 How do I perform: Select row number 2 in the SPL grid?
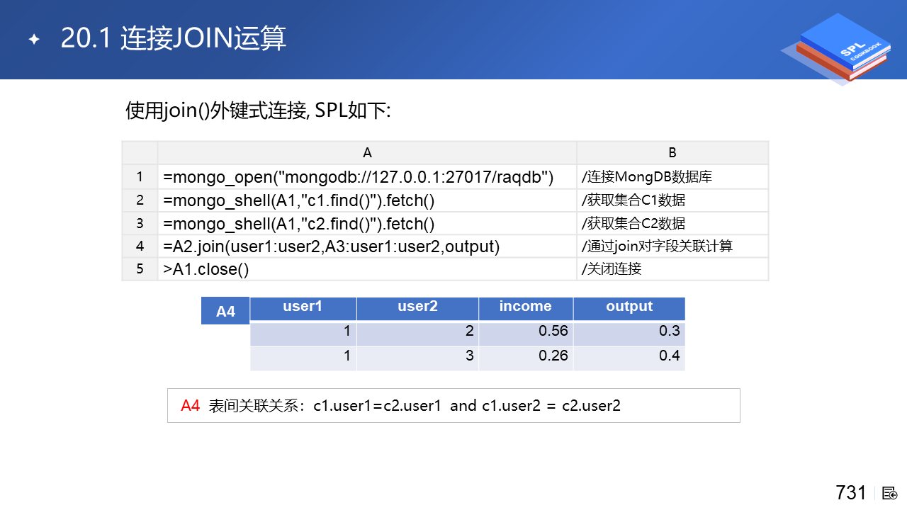click(x=140, y=200)
